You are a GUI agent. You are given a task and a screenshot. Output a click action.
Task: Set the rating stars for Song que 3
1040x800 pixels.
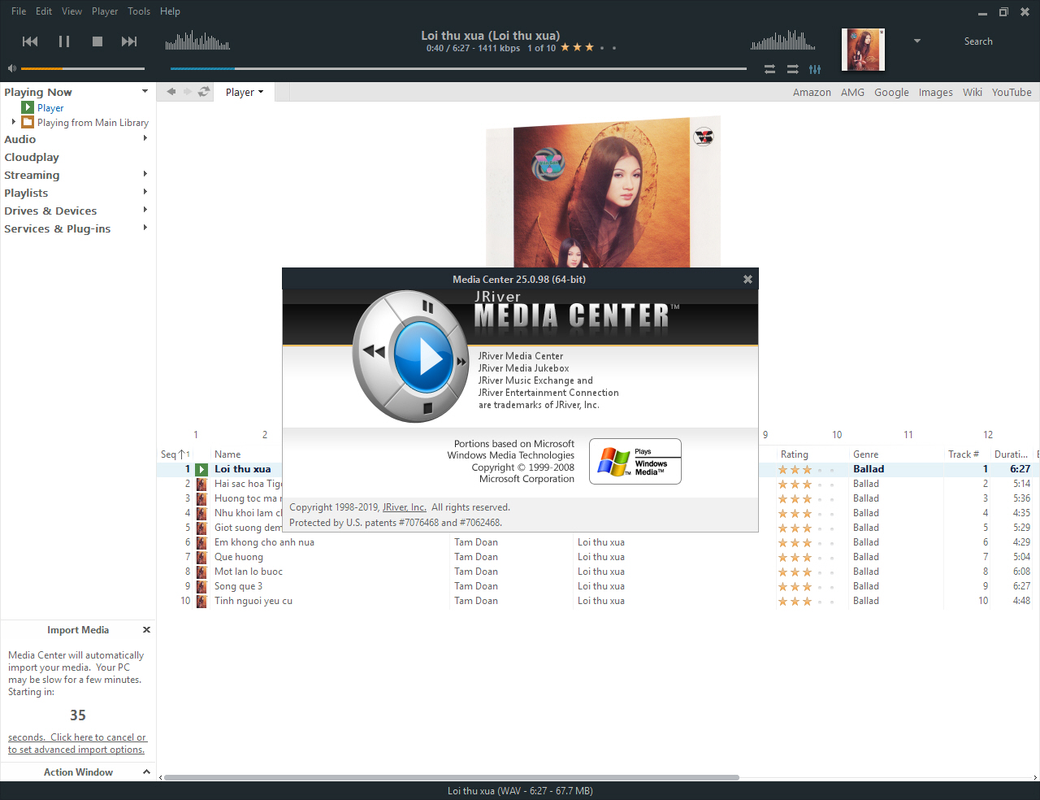click(807, 586)
